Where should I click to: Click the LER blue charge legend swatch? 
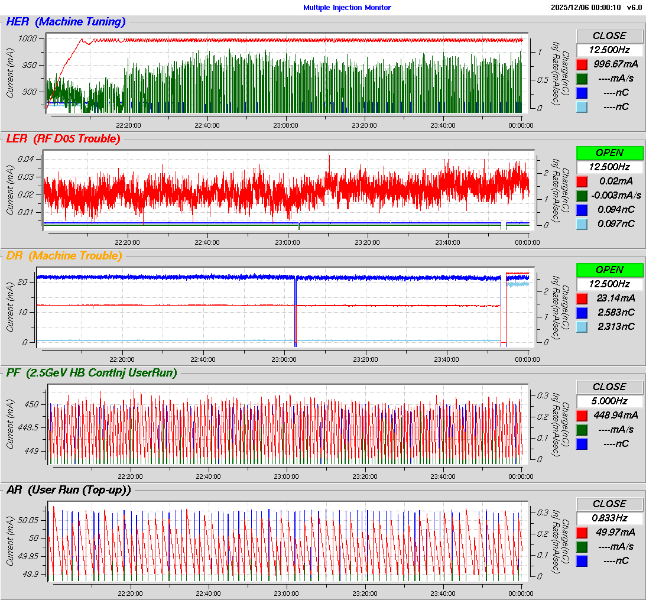[x=582, y=210]
